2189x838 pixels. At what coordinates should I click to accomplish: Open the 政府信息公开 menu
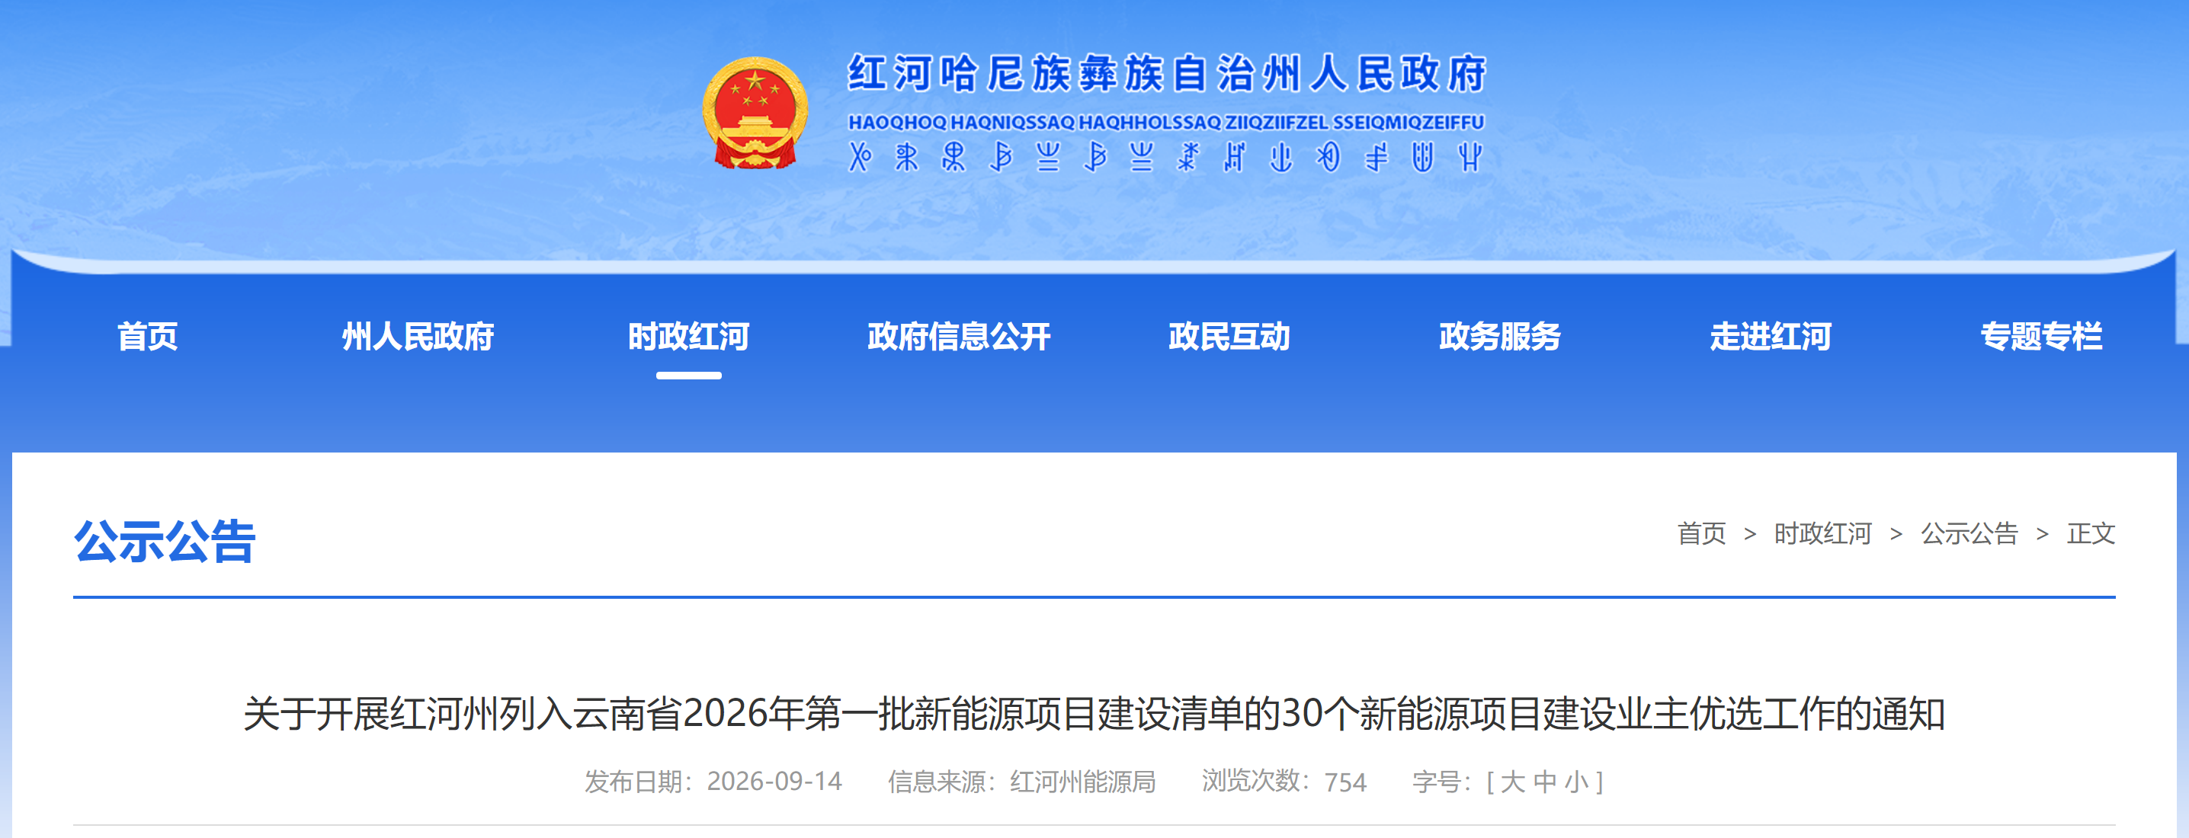point(959,337)
